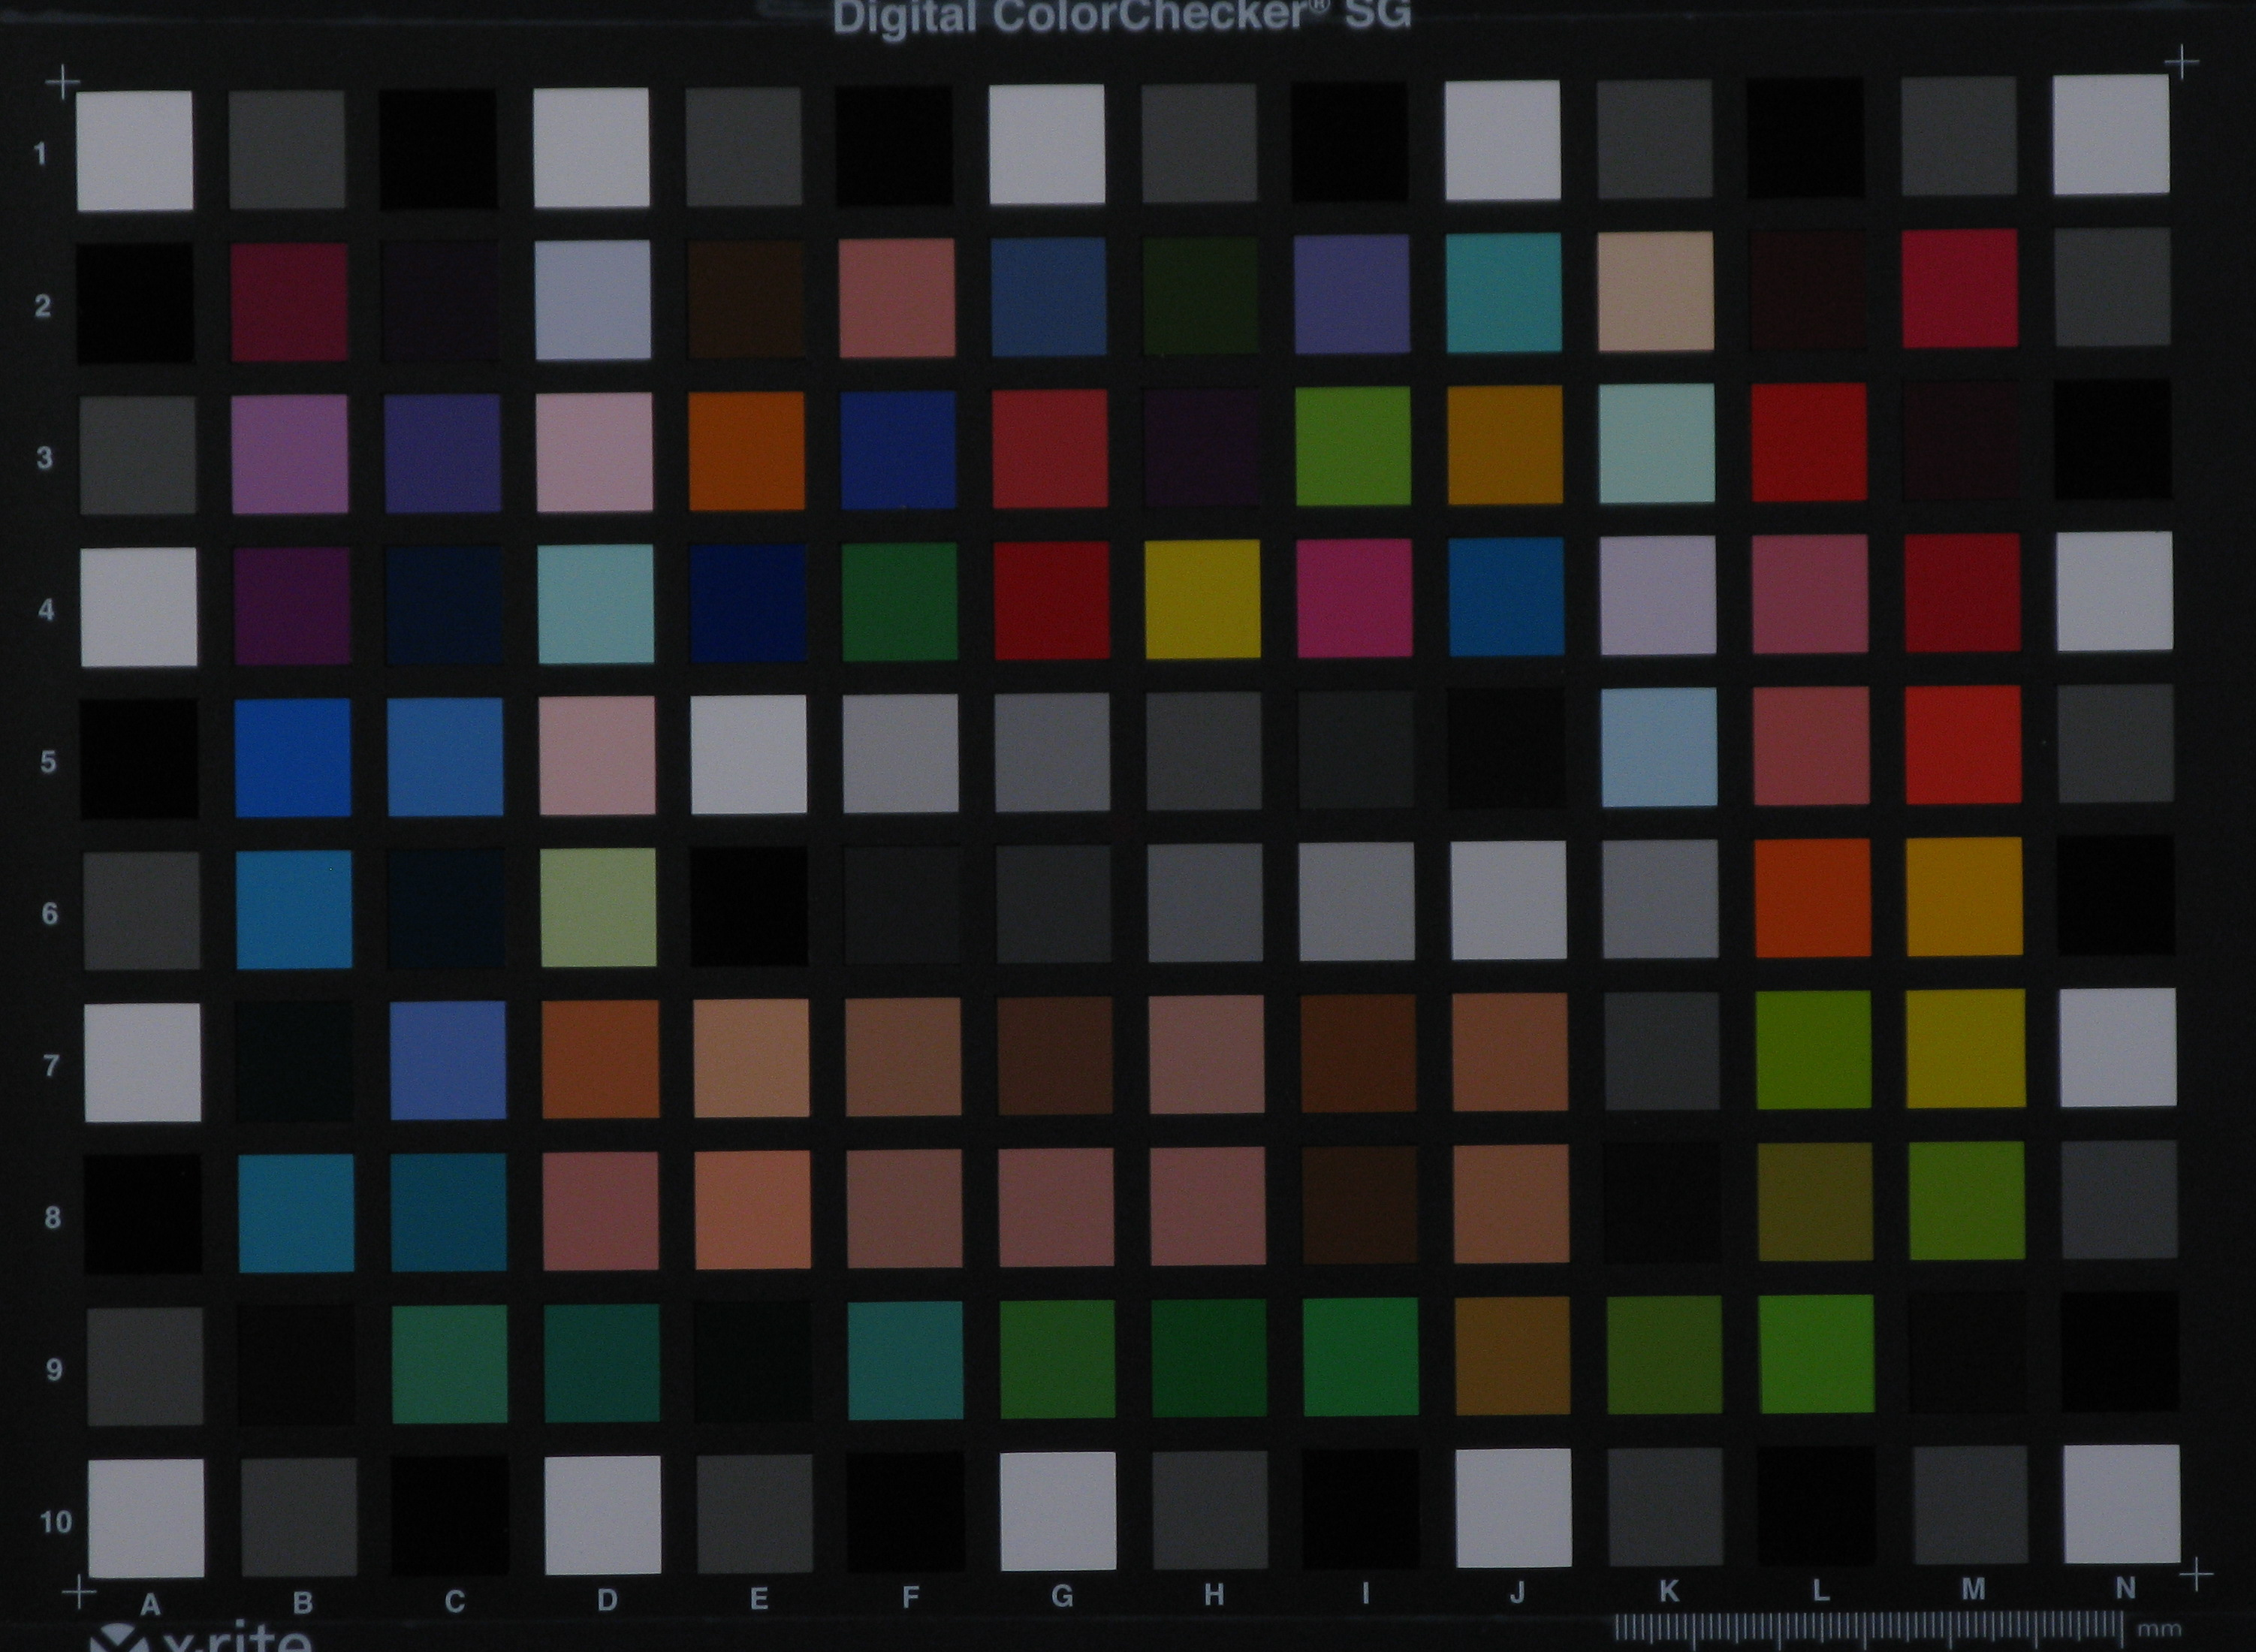
Task: Pick the red swatch at M2
Action: coord(1959,289)
